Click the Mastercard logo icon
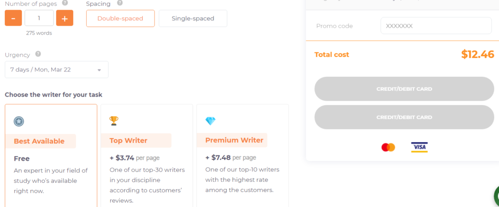Image resolution: width=499 pixels, height=207 pixels. point(388,147)
